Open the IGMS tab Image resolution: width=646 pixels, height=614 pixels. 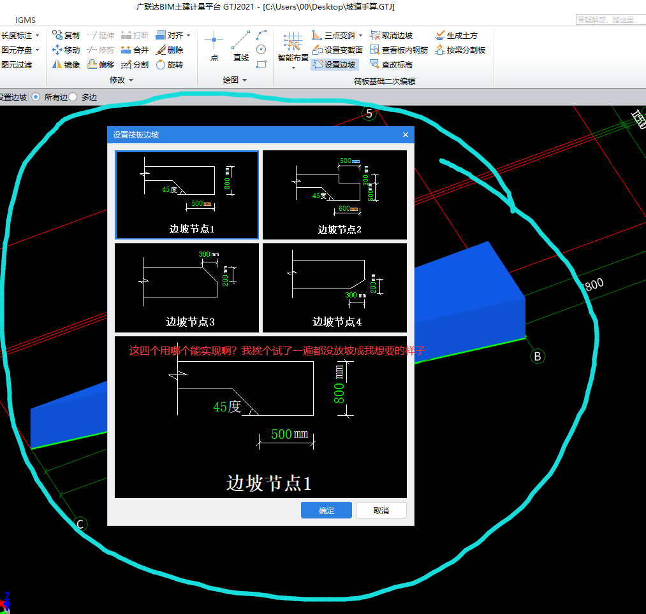point(26,20)
